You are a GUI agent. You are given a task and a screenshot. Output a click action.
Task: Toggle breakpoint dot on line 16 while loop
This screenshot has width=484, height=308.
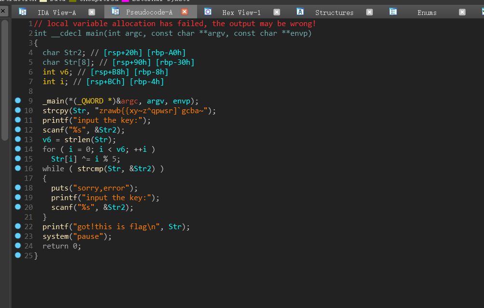point(18,168)
